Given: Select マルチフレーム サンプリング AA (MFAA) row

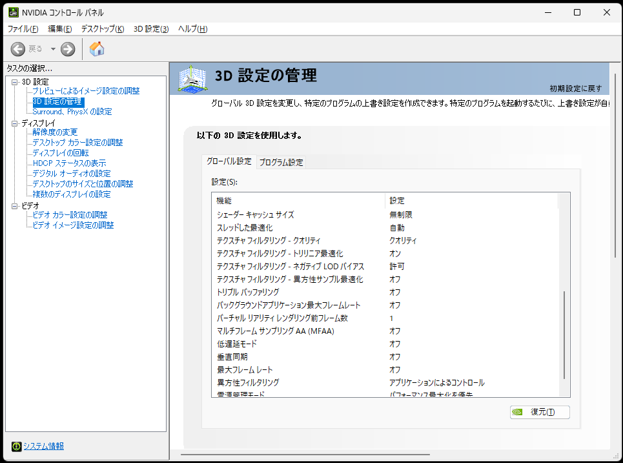Looking at the screenshot, I should click(385, 331).
